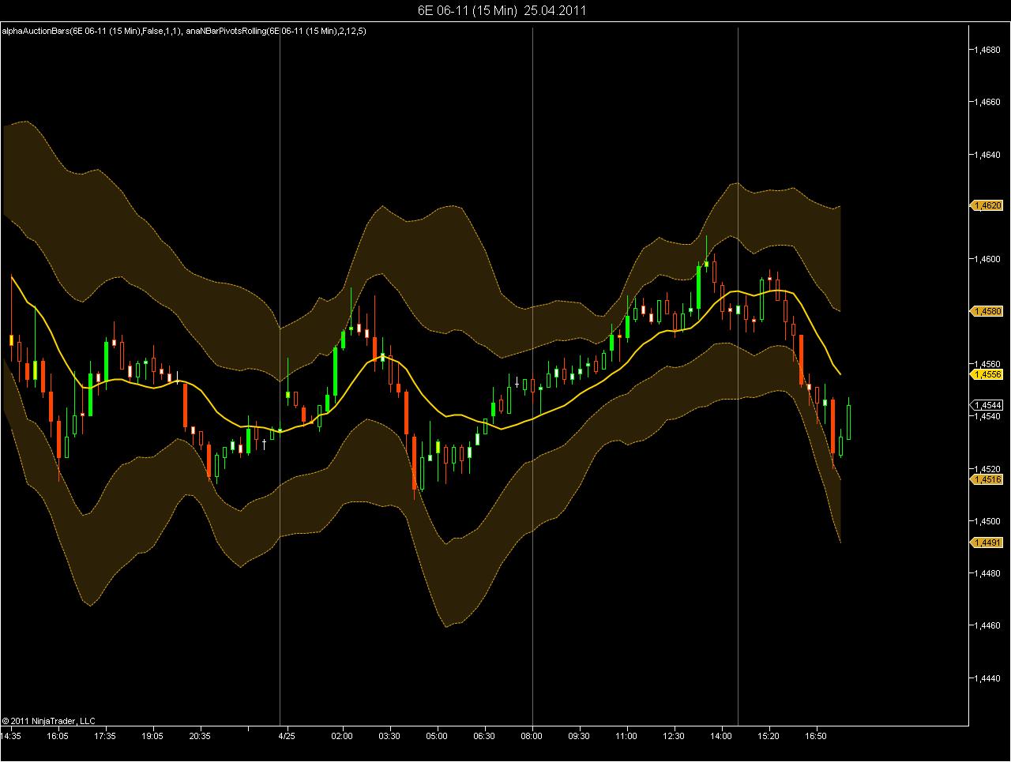Click the 1,4560 price axis label
This screenshot has height=762, width=1011.
tap(988, 364)
